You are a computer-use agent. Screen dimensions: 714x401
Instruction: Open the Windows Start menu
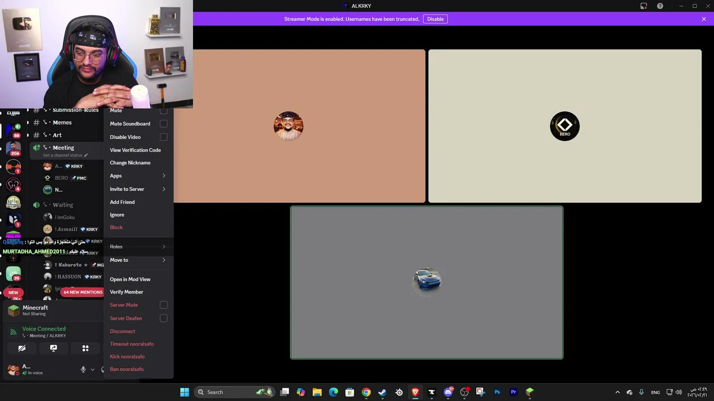pyautogui.click(x=184, y=392)
